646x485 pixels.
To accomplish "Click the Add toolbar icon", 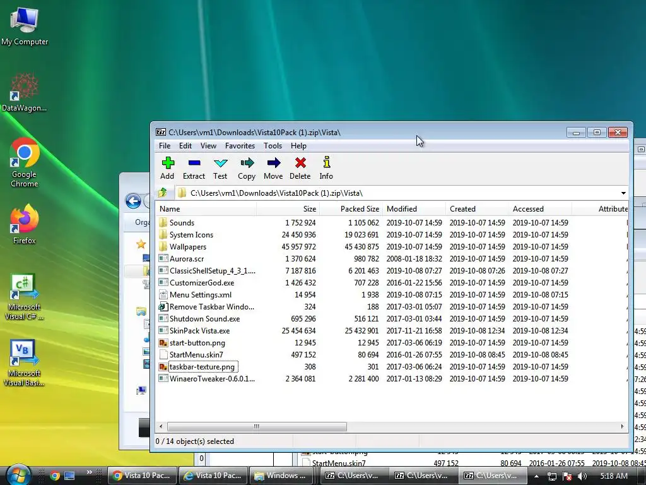I will coord(167,163).
